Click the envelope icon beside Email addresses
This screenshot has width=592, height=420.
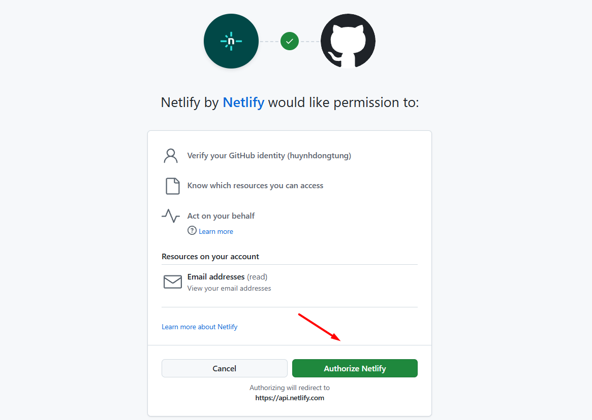[173, 282]
